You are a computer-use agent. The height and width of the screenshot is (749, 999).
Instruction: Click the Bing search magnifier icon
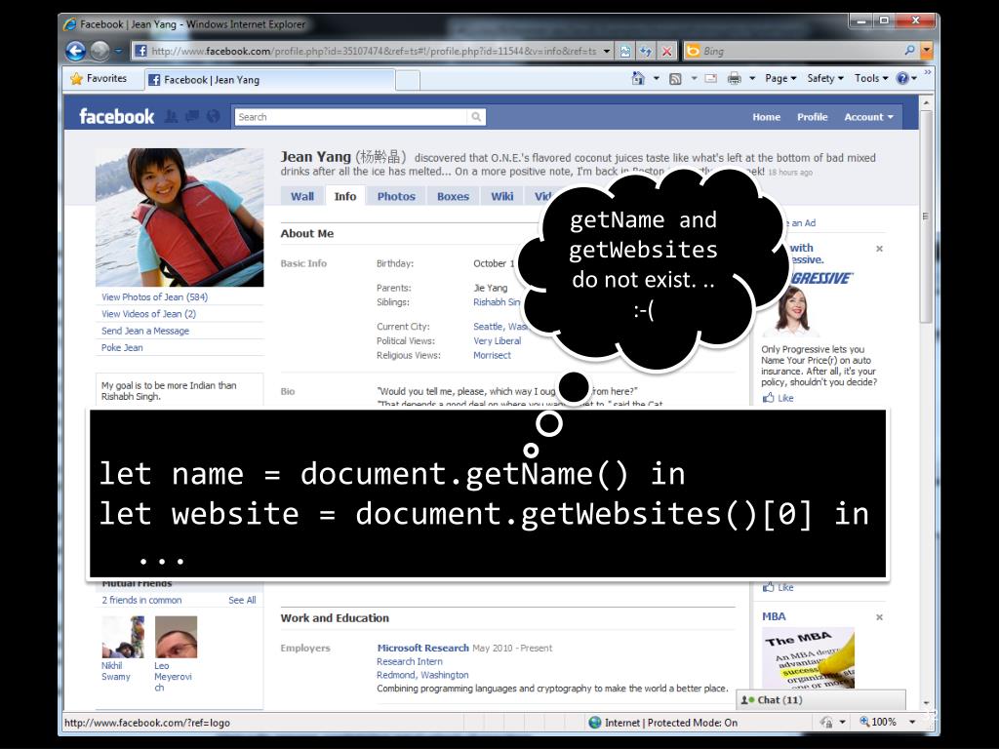(910, 51)
